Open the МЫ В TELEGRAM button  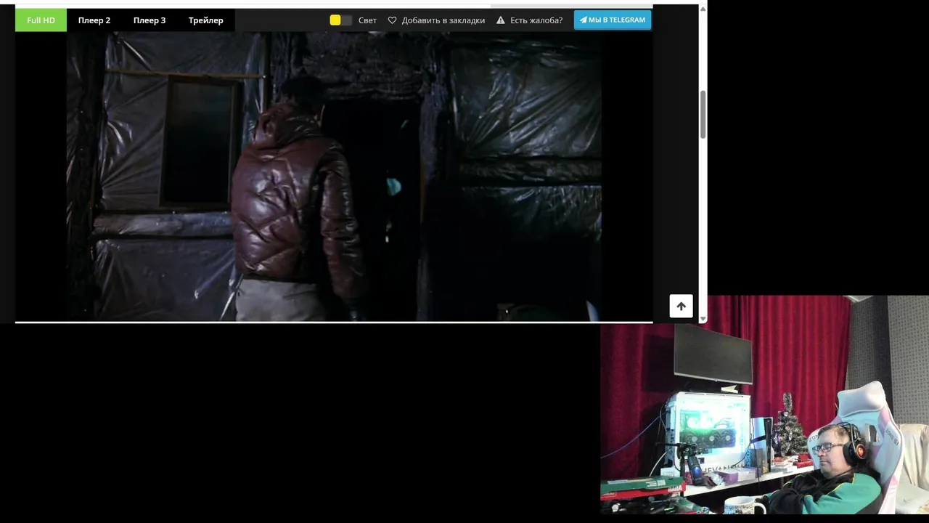613,20
